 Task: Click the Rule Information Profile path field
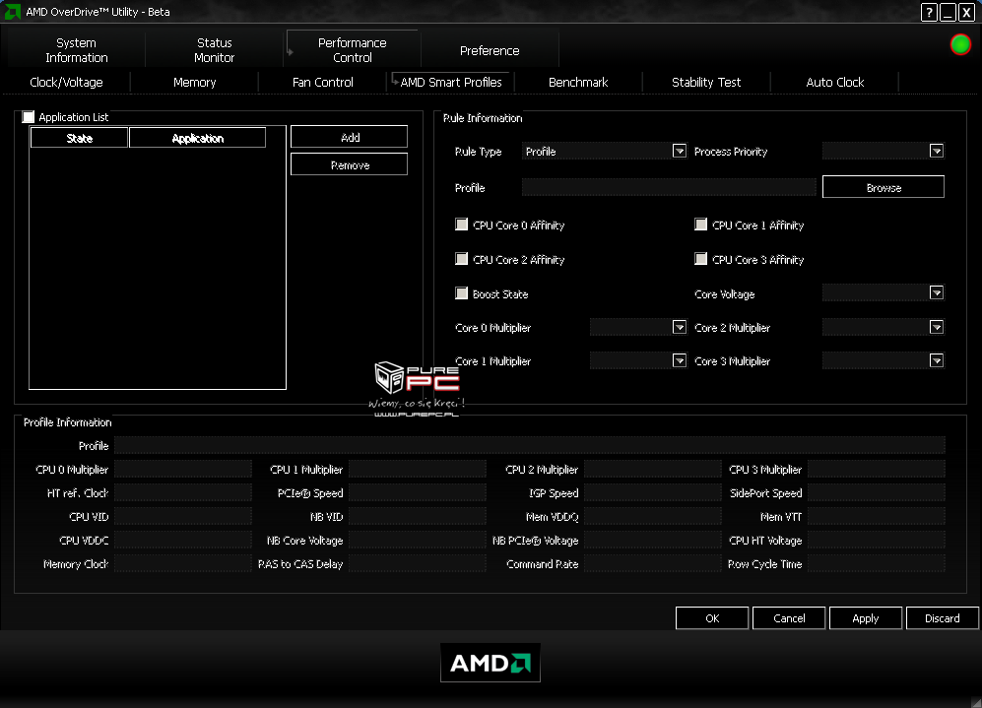point(669,187)
